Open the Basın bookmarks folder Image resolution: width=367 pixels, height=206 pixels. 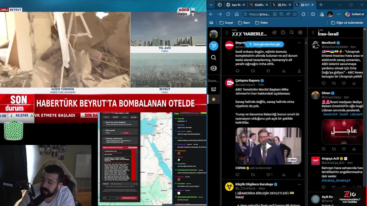click(244, 23)
